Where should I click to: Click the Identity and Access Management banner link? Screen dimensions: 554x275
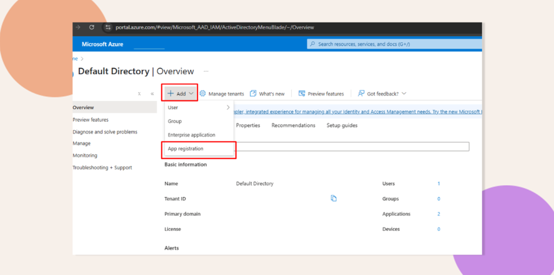(x=357, y=112)
